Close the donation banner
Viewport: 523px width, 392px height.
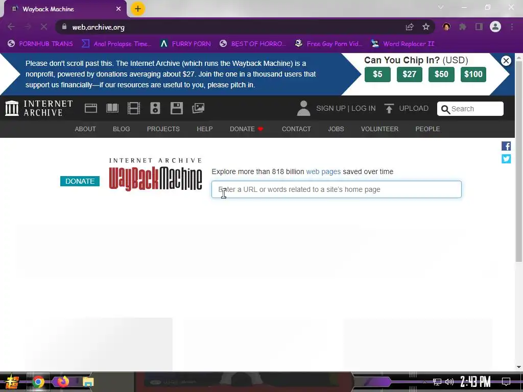[x=506, y=61]
